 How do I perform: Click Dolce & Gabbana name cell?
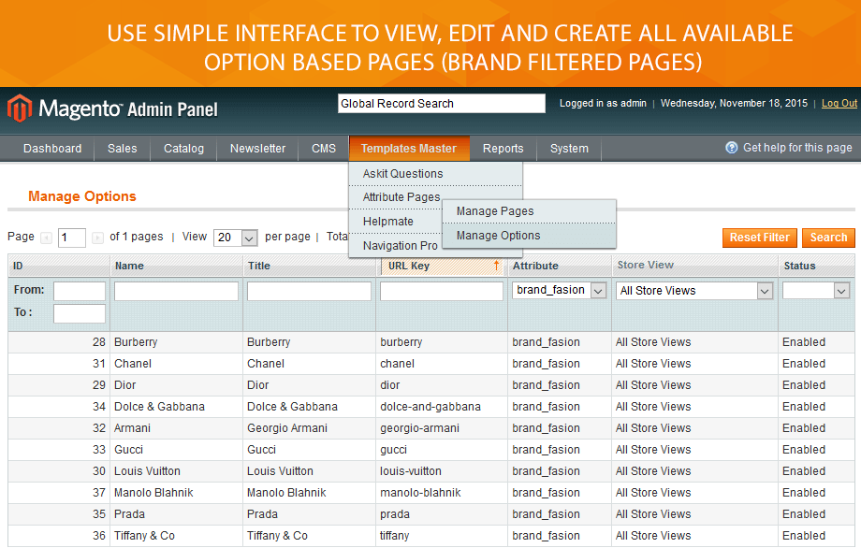[176, 407]
